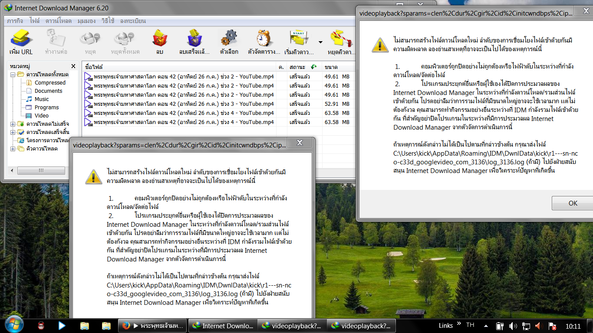Screen dimensions: 593x333
Task: Click the red pinned taskbar icon beside Start
Action: pyautogui.click(x=41, y=325)
